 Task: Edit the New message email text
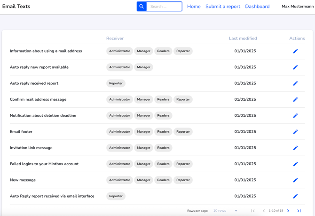(x=295, y=180)
